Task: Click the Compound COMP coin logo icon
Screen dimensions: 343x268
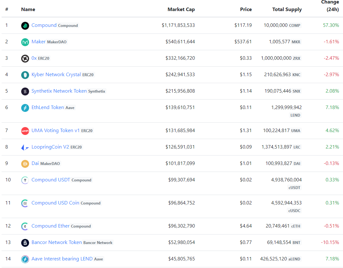Action: [x=25, y=26]
